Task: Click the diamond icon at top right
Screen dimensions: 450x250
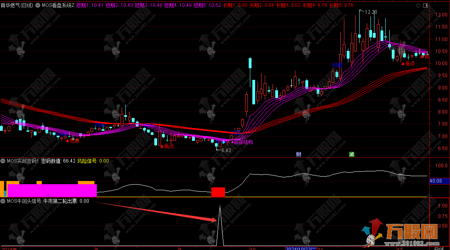Action: pos(418,6)
